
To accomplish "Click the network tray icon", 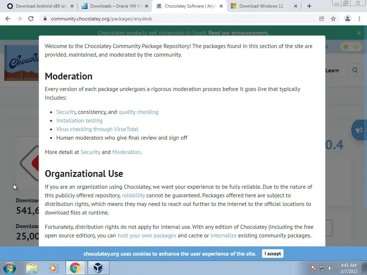I will [322, 269].
